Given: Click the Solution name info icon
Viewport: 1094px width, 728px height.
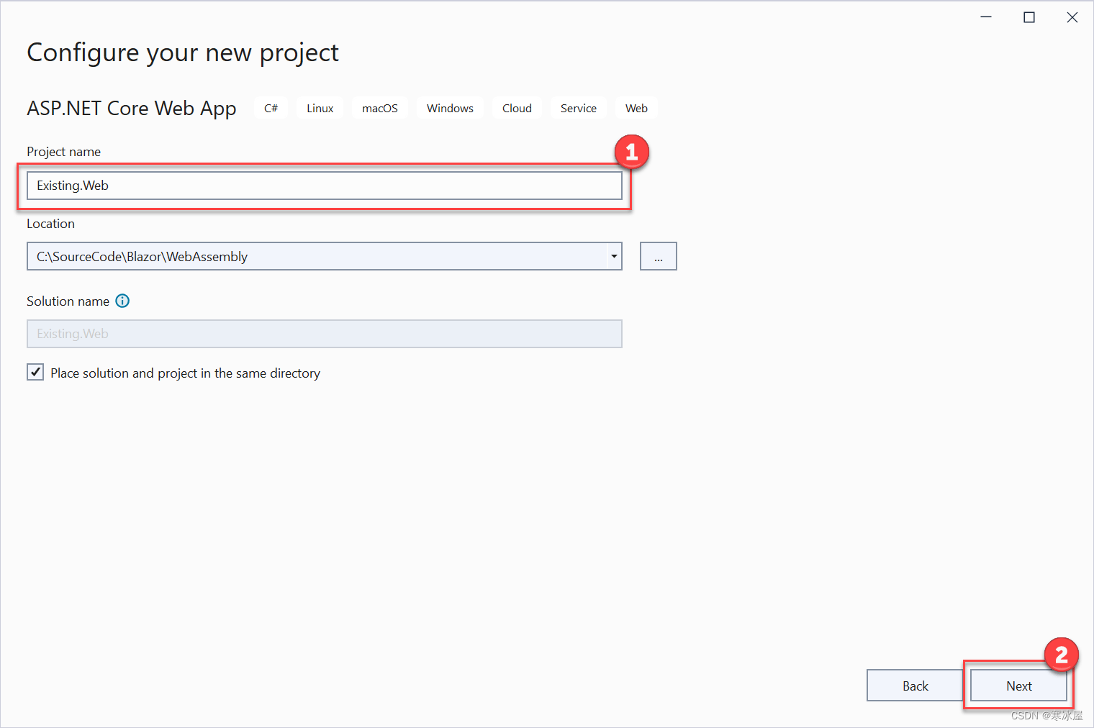Looking at the screenshot, I should 122,301.
